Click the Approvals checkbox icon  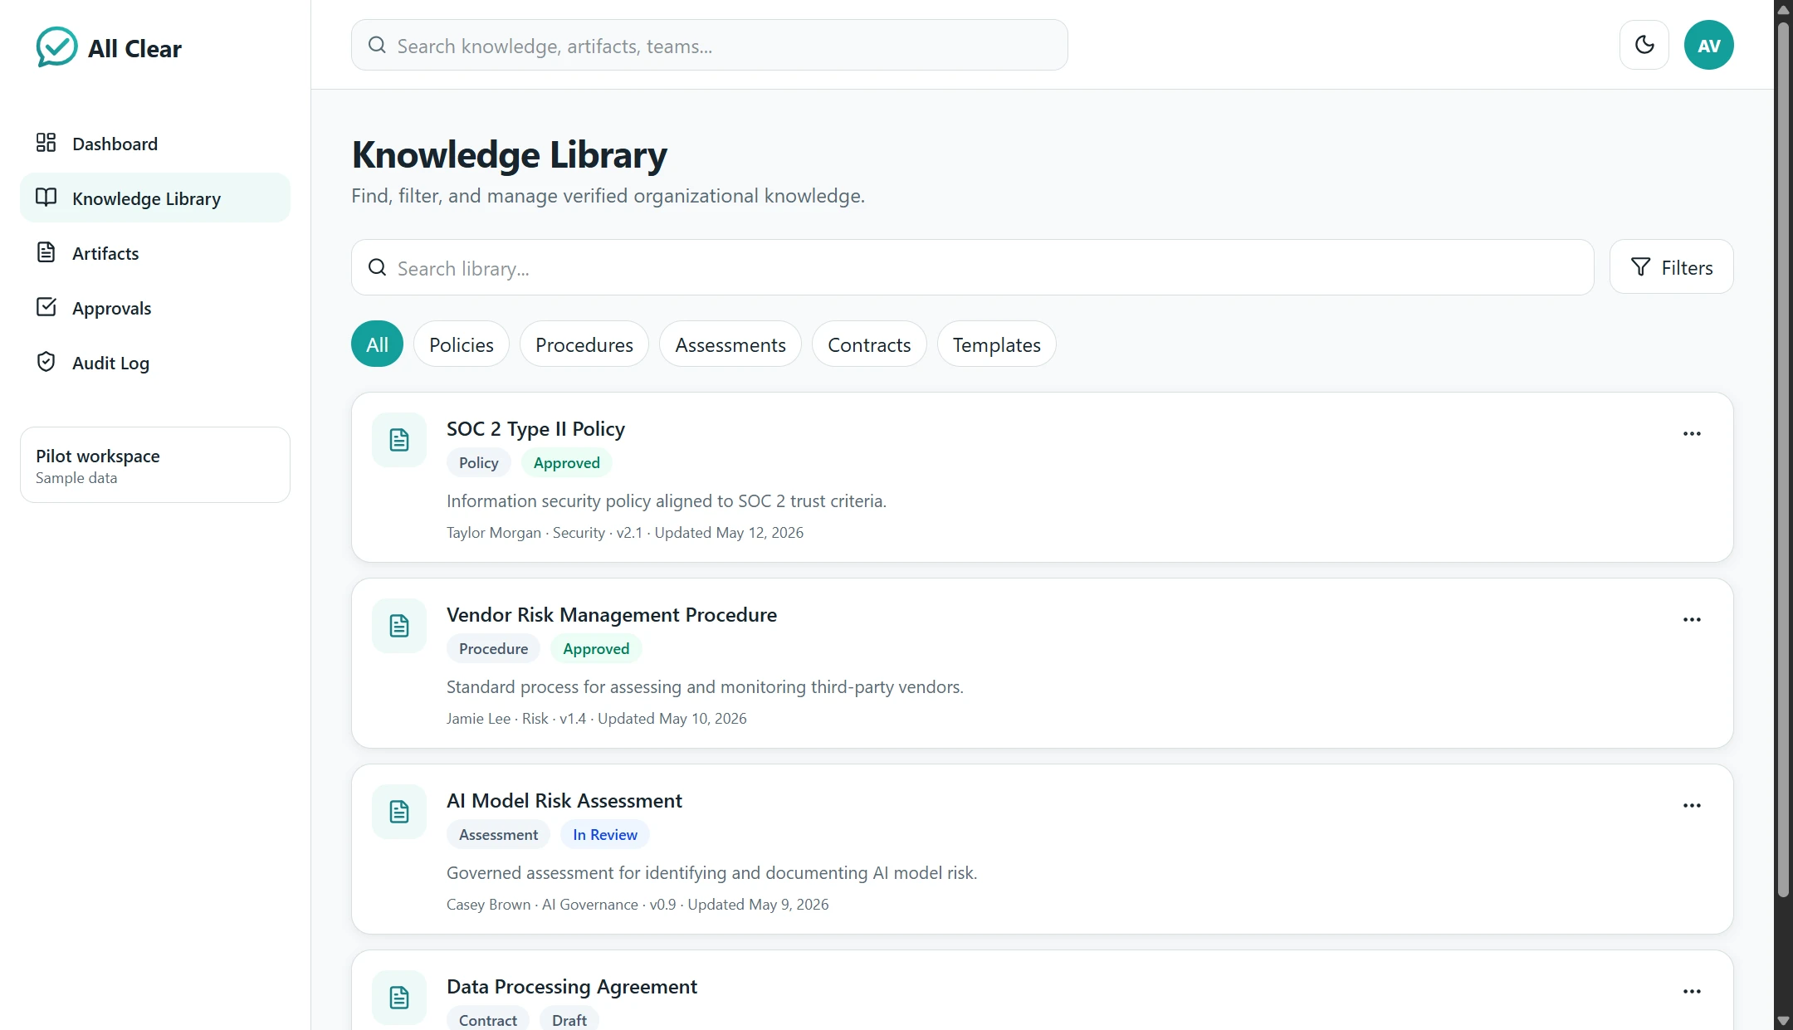[46, 307]
